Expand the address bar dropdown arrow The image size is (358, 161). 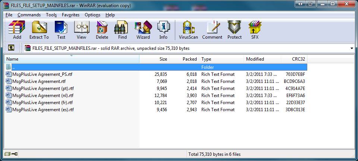click(352, 48)
